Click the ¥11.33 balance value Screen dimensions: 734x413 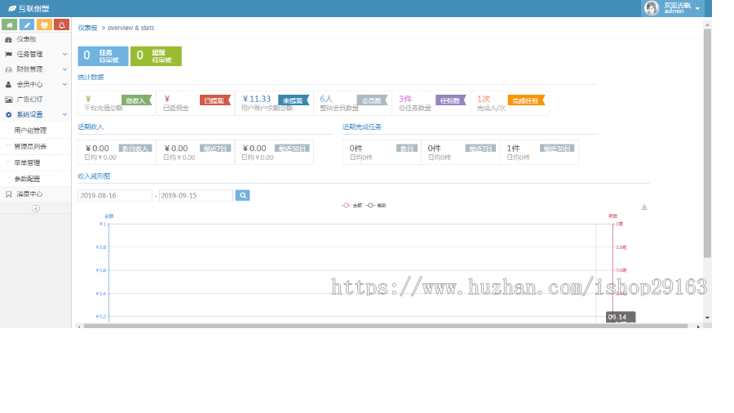pyautogui.click(x=257, y=99)
